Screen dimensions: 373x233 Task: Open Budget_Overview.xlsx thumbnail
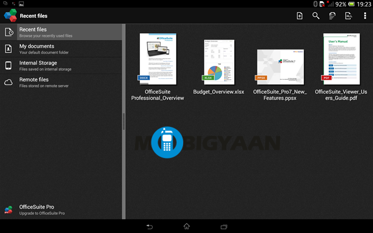tap(219, 62)
